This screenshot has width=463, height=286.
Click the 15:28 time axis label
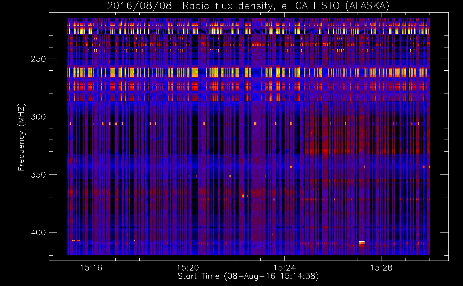coord(381,268)
